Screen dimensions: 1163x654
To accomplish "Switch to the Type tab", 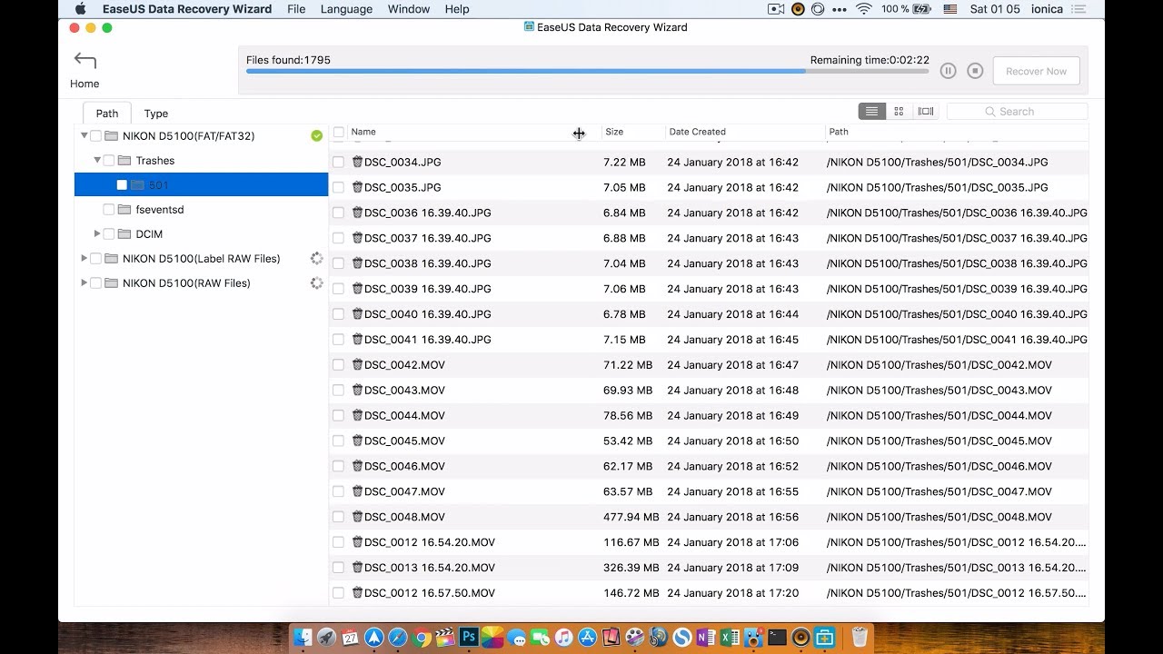I will click(156, 114).
